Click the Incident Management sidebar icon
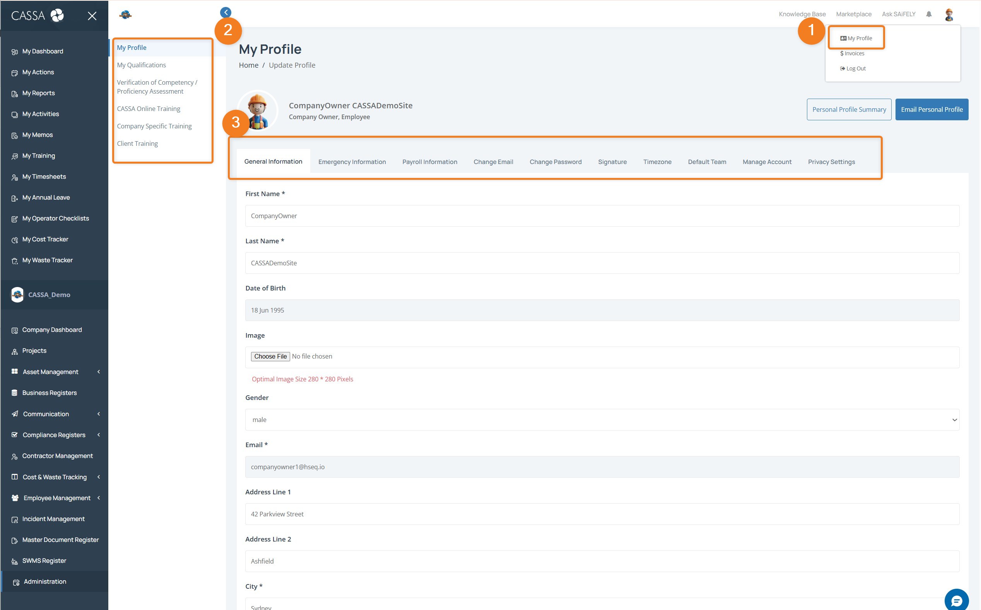The height and width of the screenshot is (610, 981). (15, 519)
